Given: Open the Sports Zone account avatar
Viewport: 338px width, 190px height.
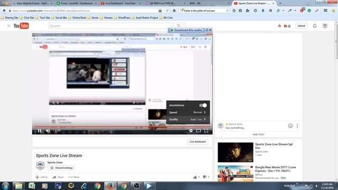Looking at the screenshot, I should click(325, 26).
